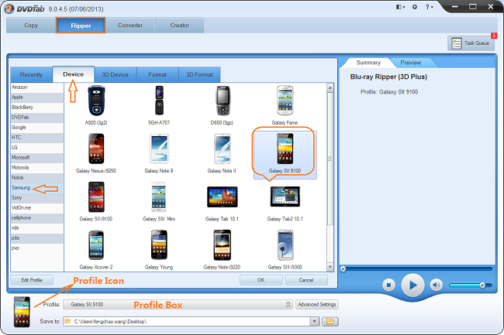Pick the D600 (3gp) device profile

click(x=223, y=101)
